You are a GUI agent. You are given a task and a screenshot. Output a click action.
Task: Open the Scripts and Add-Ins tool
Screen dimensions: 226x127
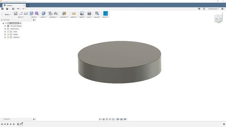click(x=97, y=13)
